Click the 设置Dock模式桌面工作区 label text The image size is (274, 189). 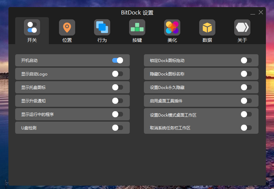173,115
